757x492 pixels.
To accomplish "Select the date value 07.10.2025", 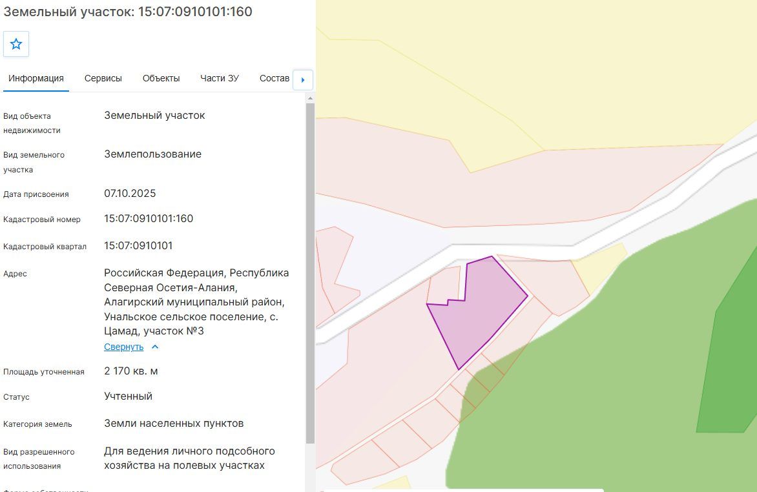I will (x=130, y=193).
